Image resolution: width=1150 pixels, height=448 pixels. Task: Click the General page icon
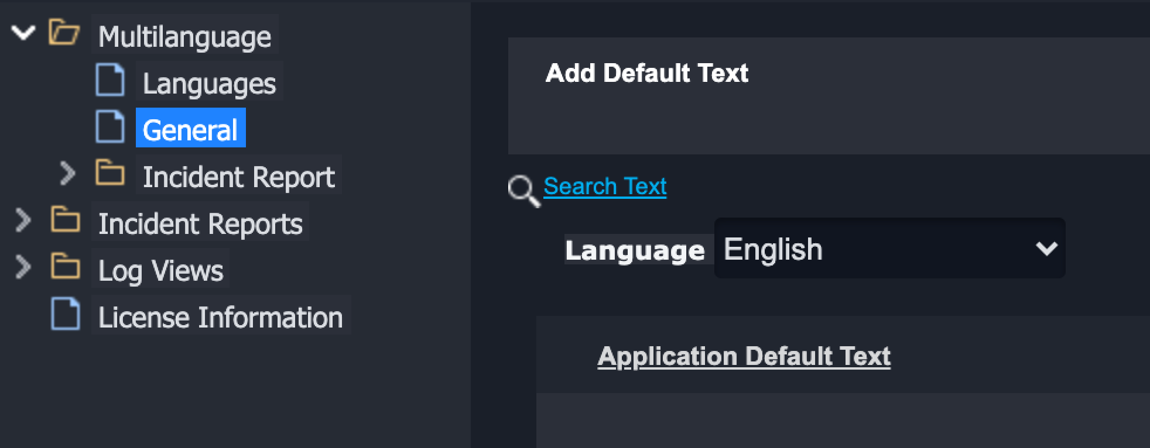[110, 127]
